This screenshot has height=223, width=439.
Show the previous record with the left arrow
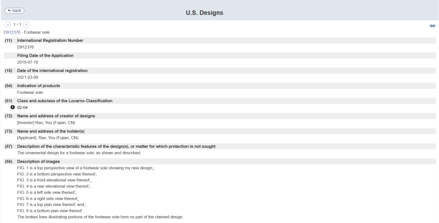8,25
